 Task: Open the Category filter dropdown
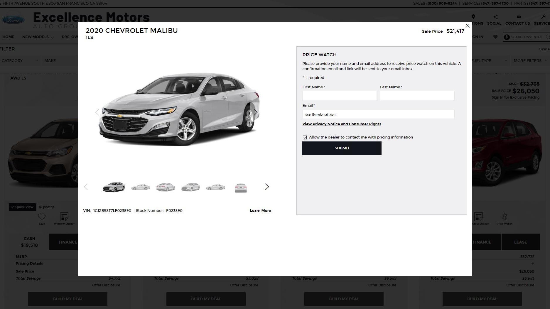[20, 61]
